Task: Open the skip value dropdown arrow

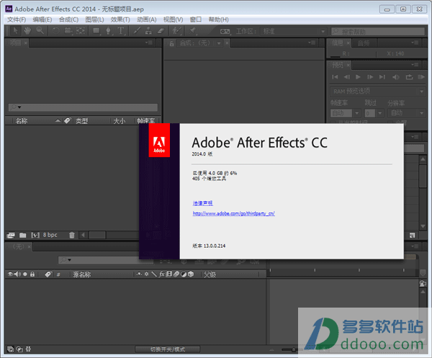Action: tap(380, 113)
